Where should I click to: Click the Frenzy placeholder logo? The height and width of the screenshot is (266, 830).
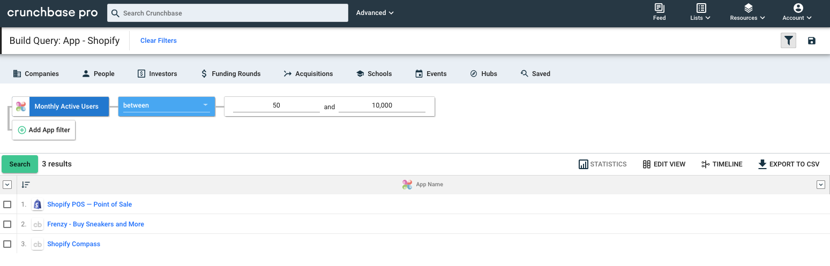[x=38, y=224]
